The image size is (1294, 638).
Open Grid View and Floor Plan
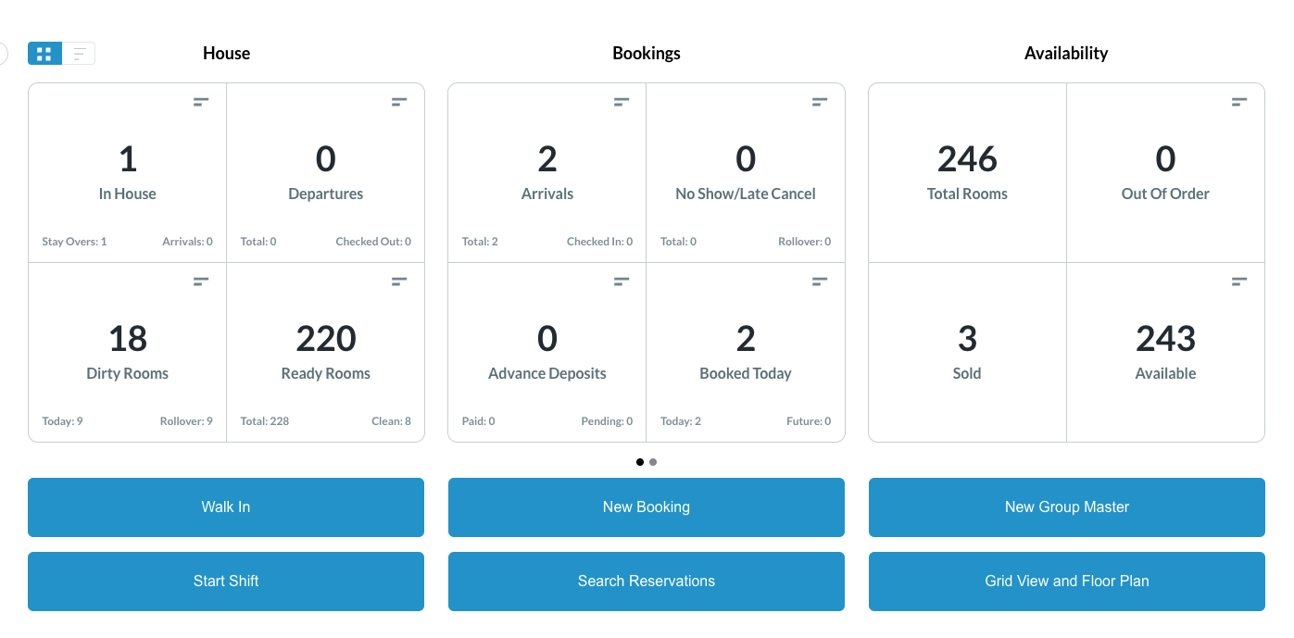click(x=1066, y=582)
